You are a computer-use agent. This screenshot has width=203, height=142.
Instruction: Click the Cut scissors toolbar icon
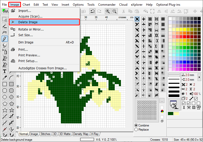(124, 11)
